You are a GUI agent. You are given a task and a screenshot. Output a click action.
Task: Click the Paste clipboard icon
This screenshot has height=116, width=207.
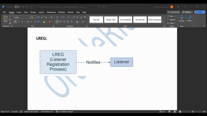point(5,17)
